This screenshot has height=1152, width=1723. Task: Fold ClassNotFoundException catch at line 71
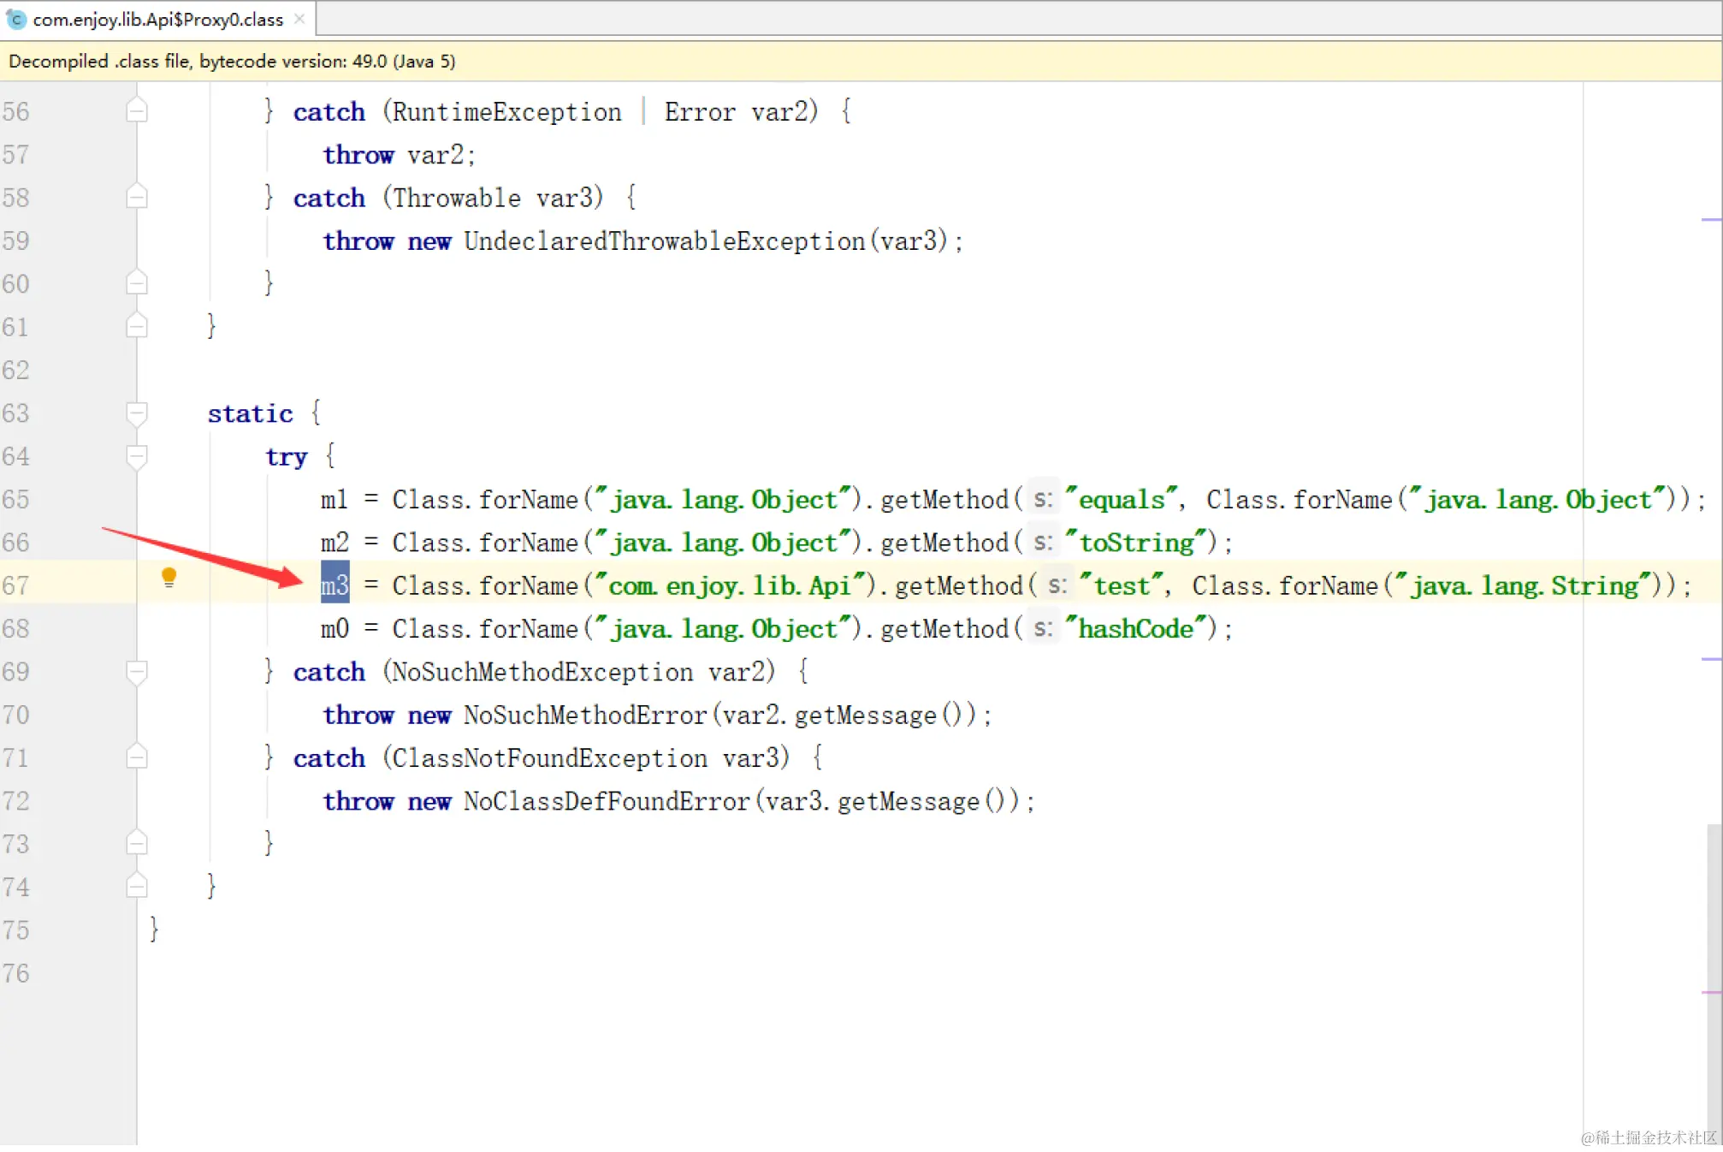click(x=137, y=757)
